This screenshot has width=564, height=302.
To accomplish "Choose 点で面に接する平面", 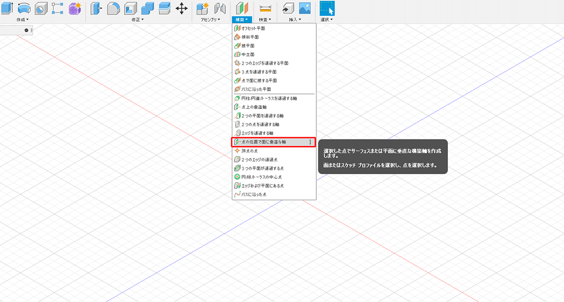I will point(274,80).
